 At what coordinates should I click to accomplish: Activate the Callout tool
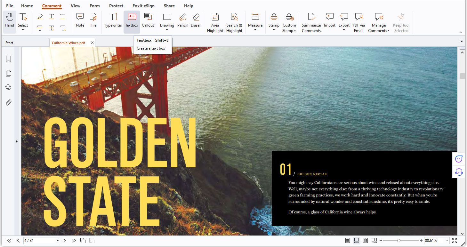(x=148, y=21)
